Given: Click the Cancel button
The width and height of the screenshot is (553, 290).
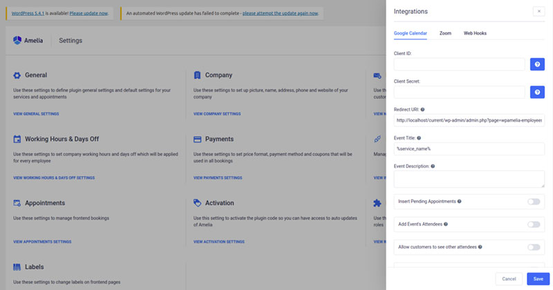Looking at the screenshot, I should click(x=509, y=278).
